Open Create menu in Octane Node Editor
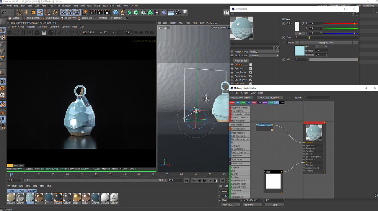 [x=245, y=93]
